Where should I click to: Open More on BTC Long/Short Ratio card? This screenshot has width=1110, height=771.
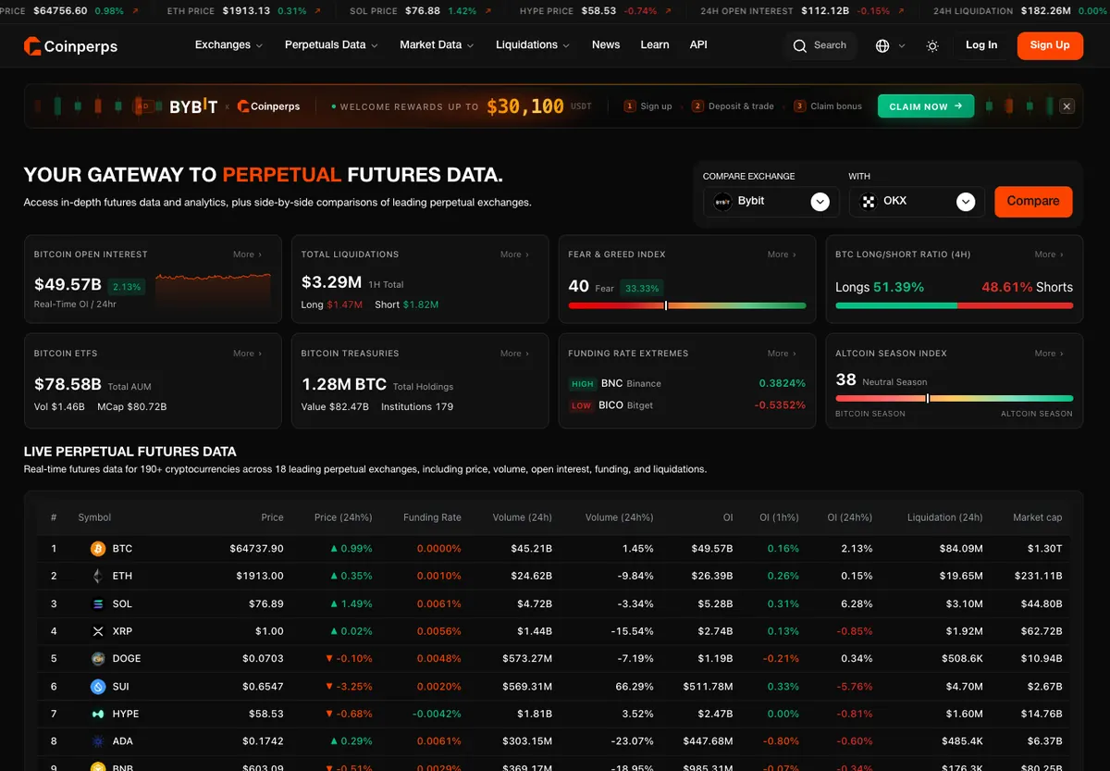click(1049, 255)
